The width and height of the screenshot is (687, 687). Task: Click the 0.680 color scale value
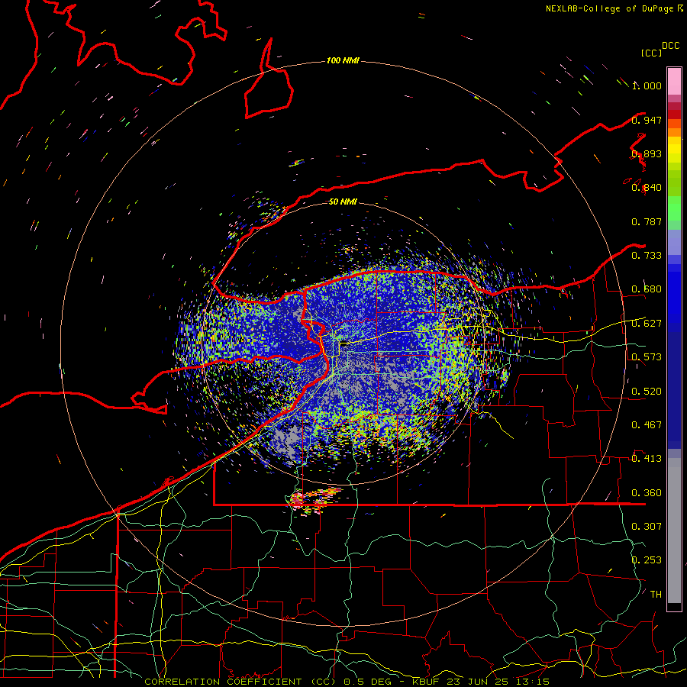[x=647, y=289]
